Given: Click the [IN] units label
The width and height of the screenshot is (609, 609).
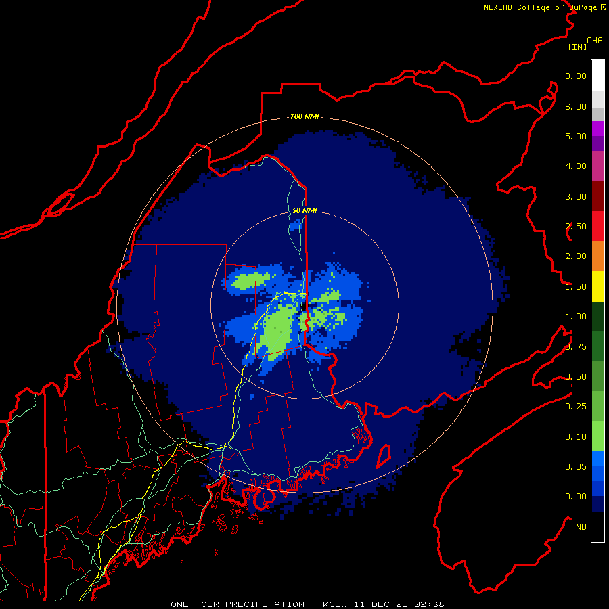Looking at the screenshot, I should tap(577, 47).
